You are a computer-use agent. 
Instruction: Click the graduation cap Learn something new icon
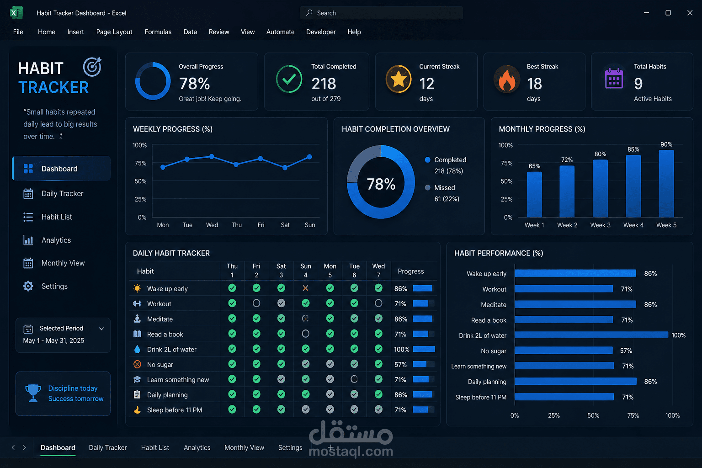(137, 380)
